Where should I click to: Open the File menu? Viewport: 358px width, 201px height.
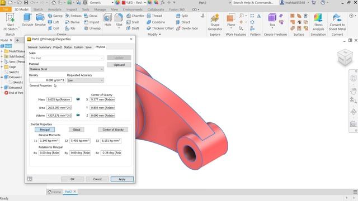click(6, 9)
